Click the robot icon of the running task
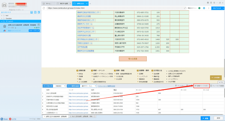The width and height of the screenshot is (225, 121). point(4,26)
